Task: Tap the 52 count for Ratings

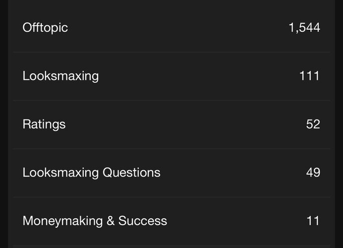Action: (313, 124)
